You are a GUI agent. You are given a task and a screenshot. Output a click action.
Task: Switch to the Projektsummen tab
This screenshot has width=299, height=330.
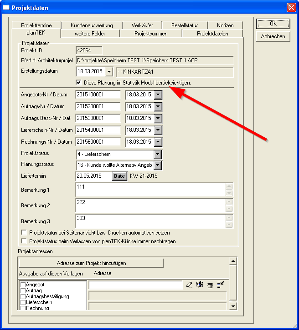[x=151, y=34]
